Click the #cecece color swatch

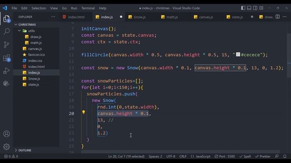point(238,54)
